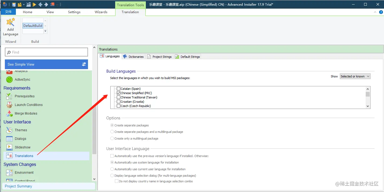Click the Build gallery down arrow

point(45,26)
